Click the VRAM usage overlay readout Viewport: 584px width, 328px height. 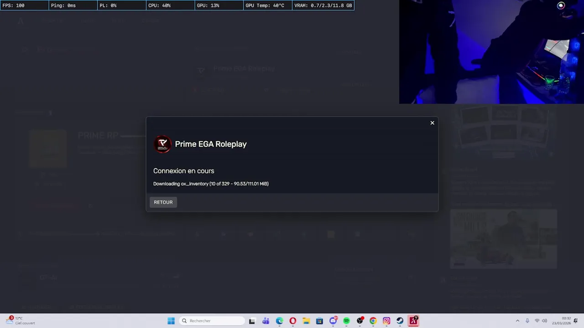click(x=323, y=5)
